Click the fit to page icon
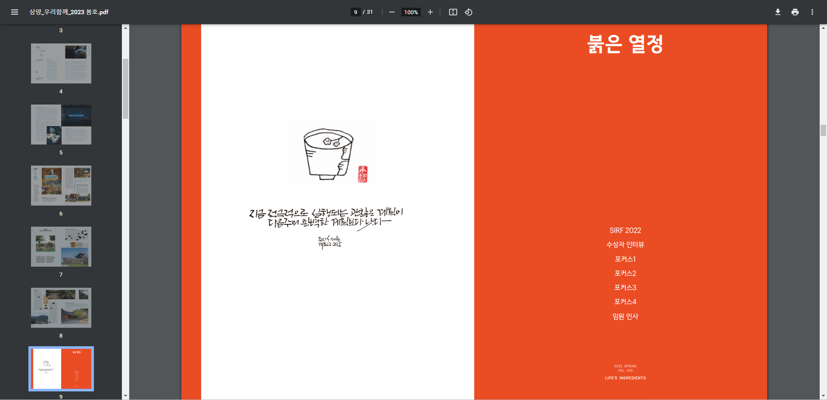827x400 pixels. [453, 12]
